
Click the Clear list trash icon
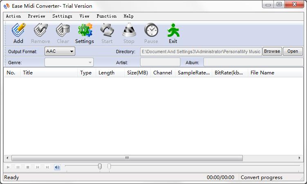tap(63, 30)
